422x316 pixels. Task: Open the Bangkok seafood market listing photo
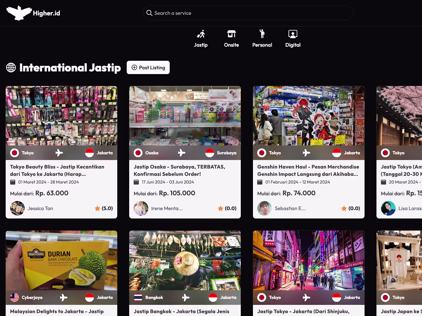[185, 260]
